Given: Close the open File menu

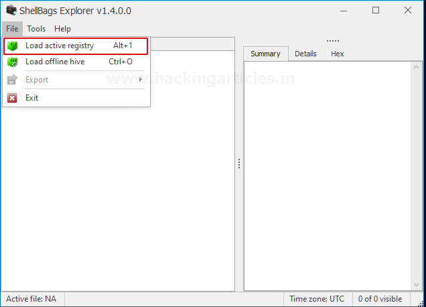Looking at the screenshot, I should (x=12, y=29).
